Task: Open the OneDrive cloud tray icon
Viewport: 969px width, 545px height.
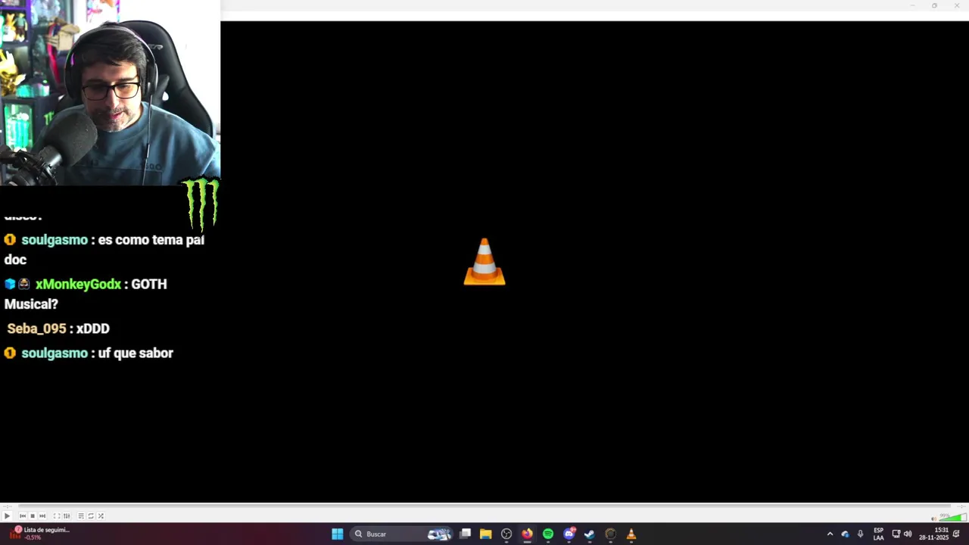Action: pos(845,534)
